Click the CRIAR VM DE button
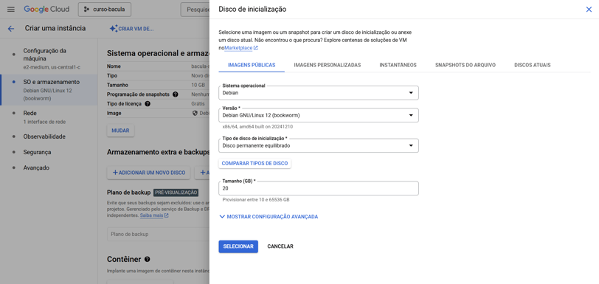The height and width of the screenshot is (284, 599). point(131,29)
